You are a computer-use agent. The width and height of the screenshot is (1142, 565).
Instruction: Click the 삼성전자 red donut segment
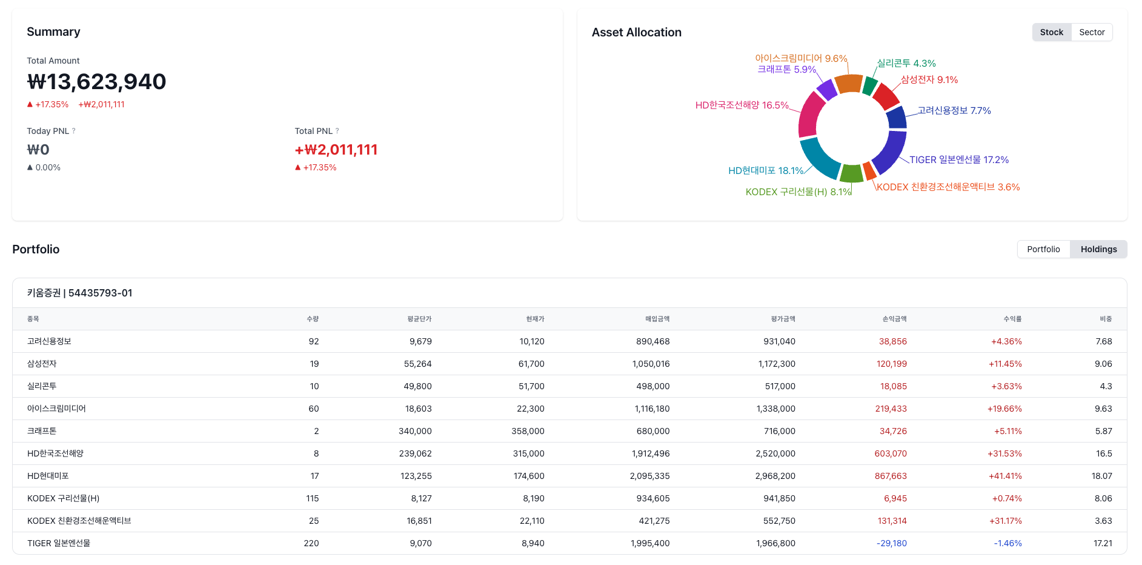pos(886,96)
